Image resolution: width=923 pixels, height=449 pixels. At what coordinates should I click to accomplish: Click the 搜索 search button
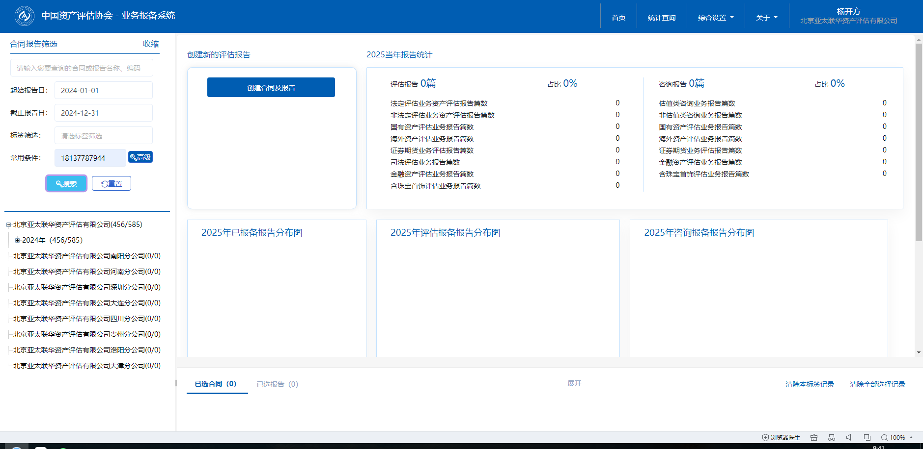66,184
